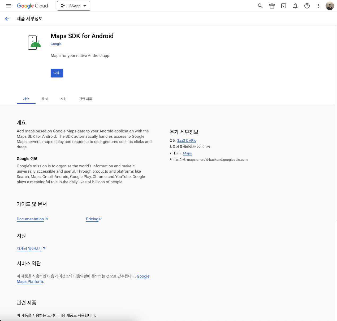Open the Documentation link

point(30,219)
